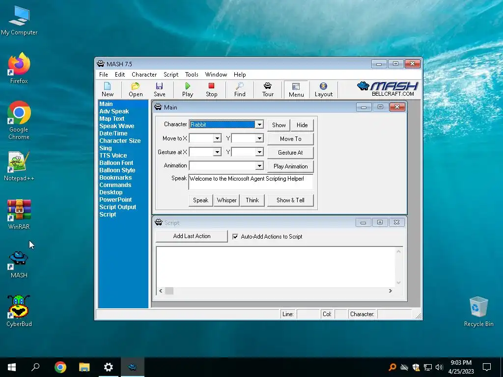Expand the Gesture at X dropdown
The image size is (503, 377).
(217, 152)
